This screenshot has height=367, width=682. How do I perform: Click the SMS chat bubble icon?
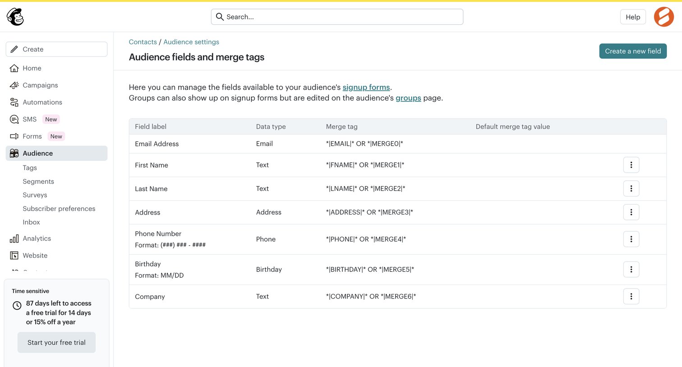click(14, 119)
